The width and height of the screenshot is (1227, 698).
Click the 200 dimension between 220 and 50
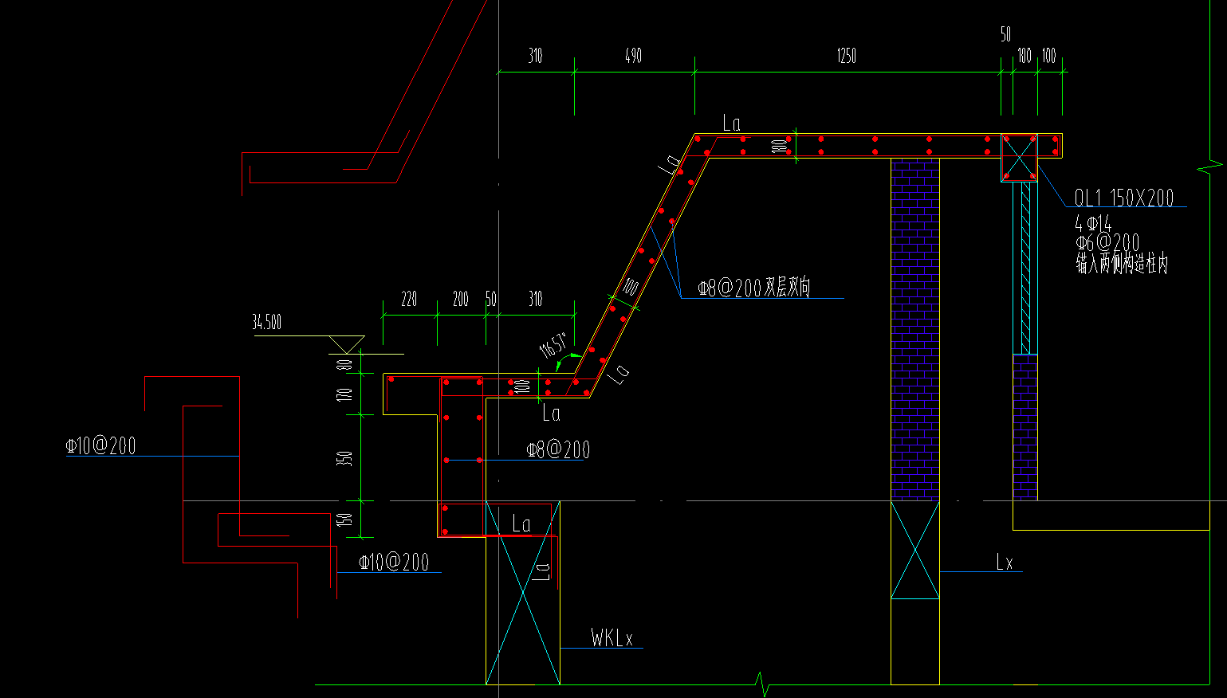tap(461, 299)
